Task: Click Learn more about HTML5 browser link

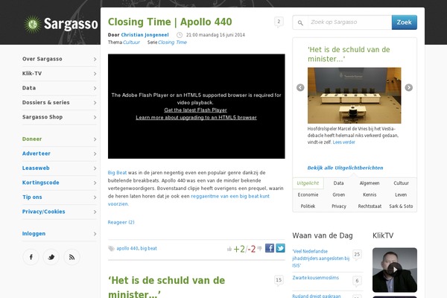Action: (196, 118)
